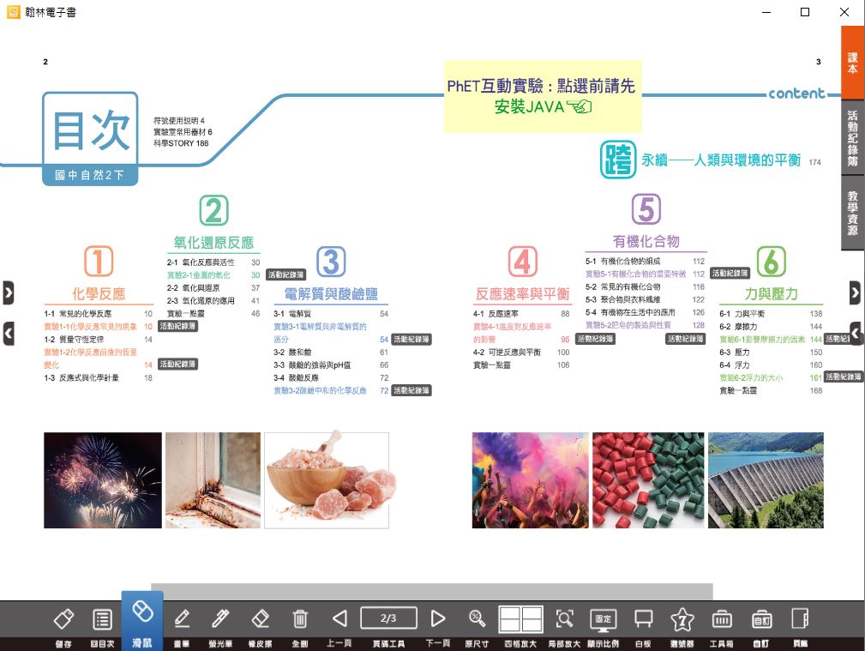The image size is (865, 651).
Task: Click 活動紀錄簿 button beside 實驗1-1
Action: (177, 326)
